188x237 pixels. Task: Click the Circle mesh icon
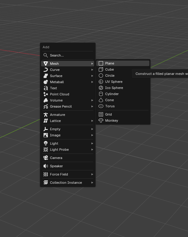pos(101,76)
